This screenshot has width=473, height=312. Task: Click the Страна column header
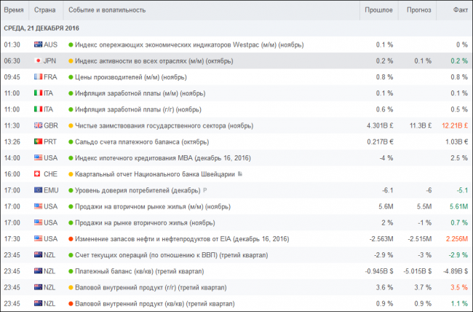pos(45,10)
